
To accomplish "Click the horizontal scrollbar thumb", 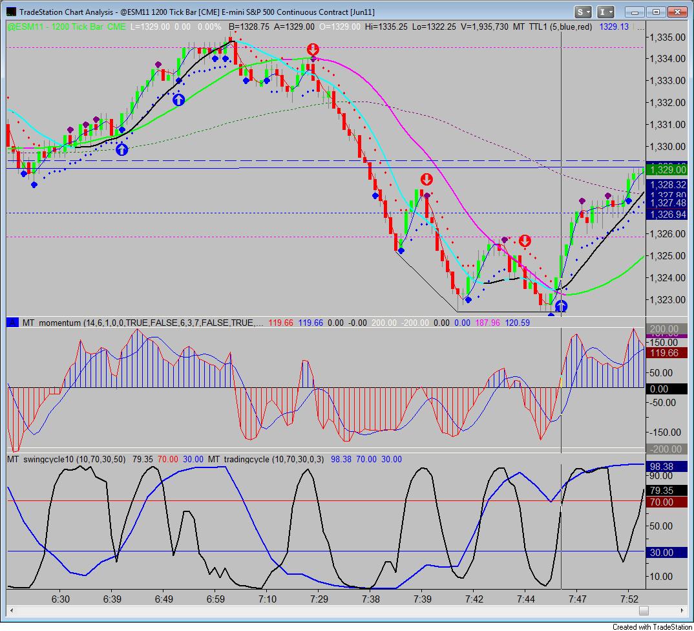I will [x=644, y=610].
